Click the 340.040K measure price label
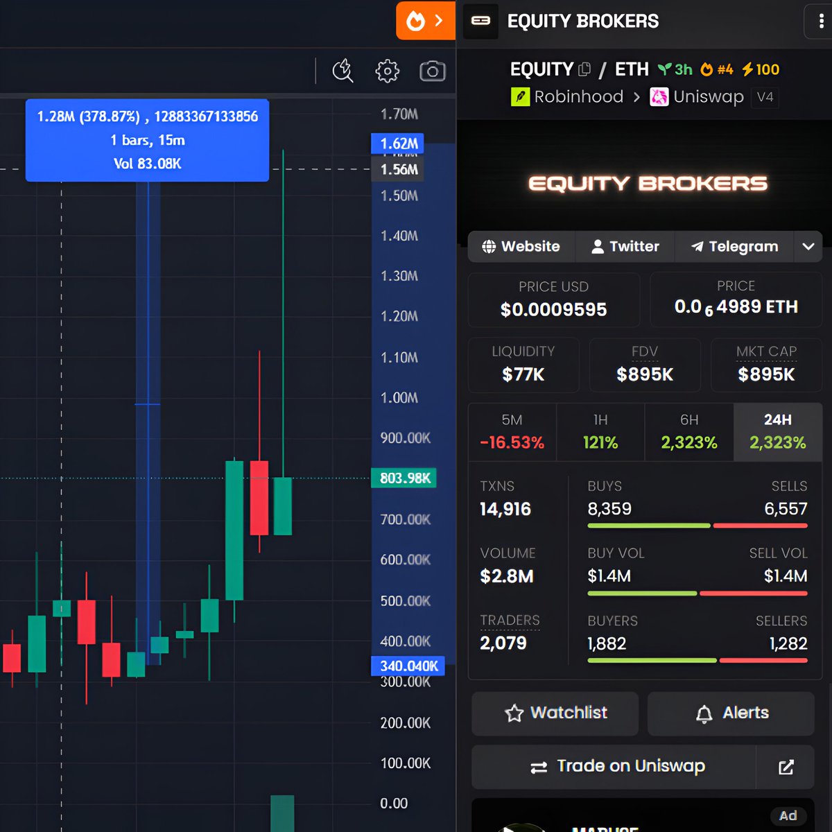Image resolution: width=832 pixels, height=832 pixels. [x=408, y=666]
